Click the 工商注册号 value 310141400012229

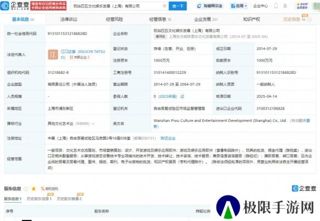pos(170,73)
